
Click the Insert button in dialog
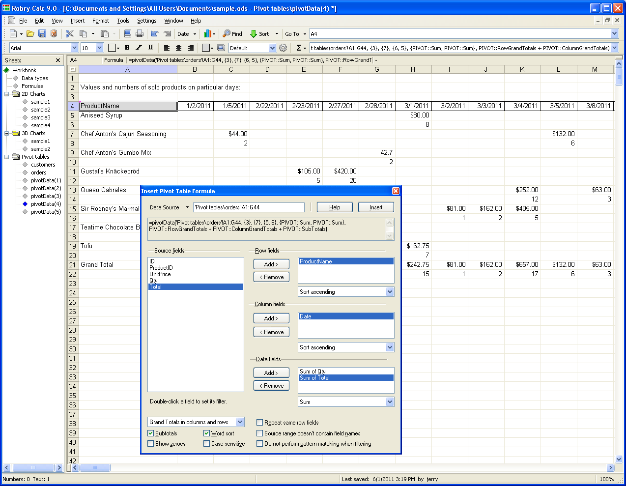click(x=376, y=207)
